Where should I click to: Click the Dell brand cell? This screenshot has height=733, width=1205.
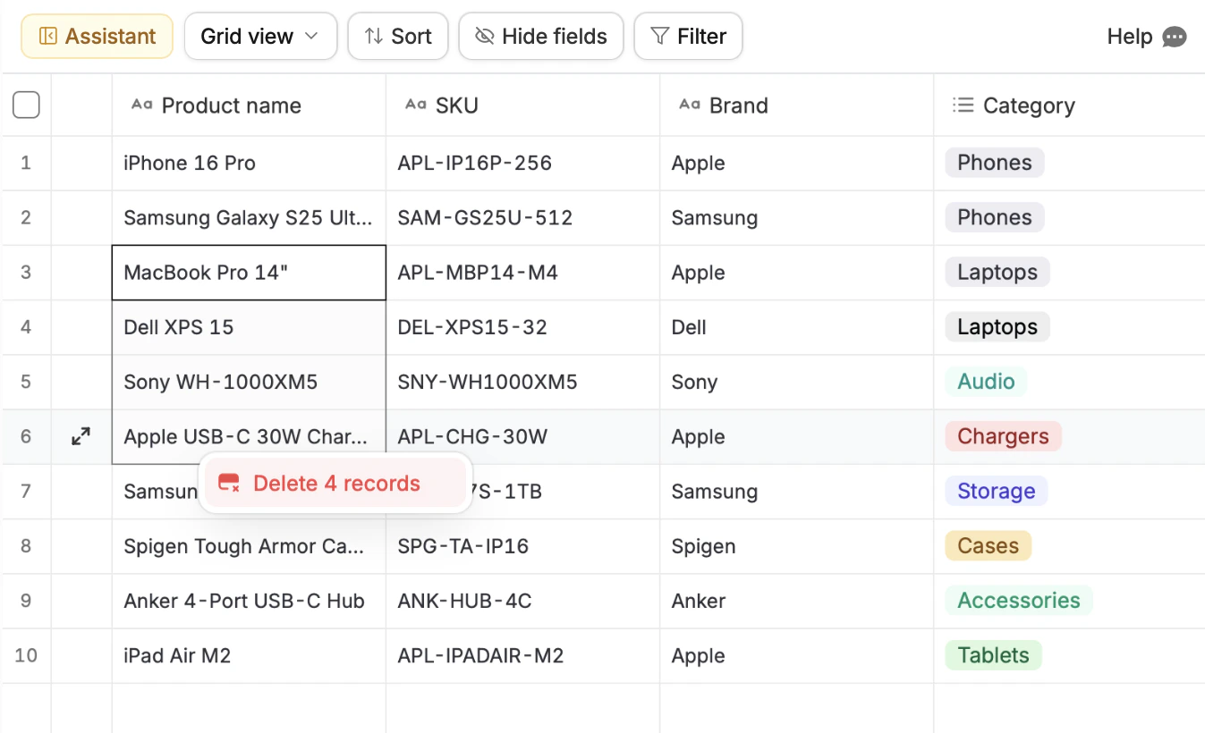point(796,327)
